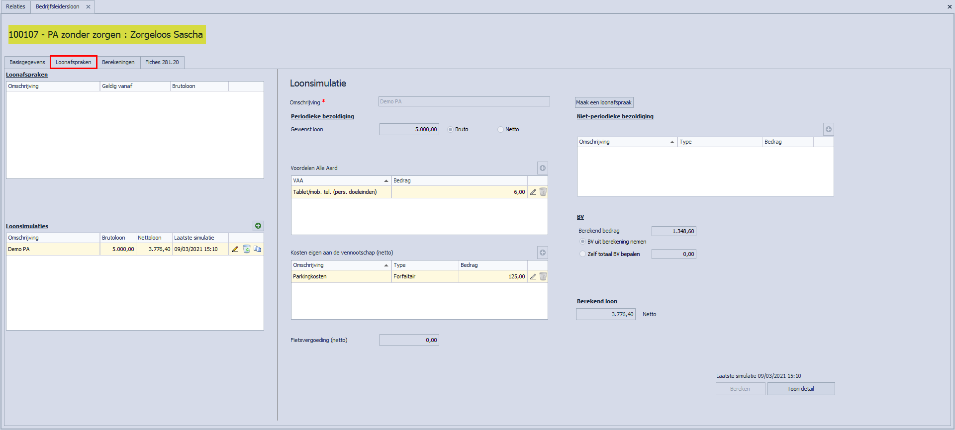Screen dimensions: 955x430
Task: Delete the Demo PA simulation
Action: 246,249
